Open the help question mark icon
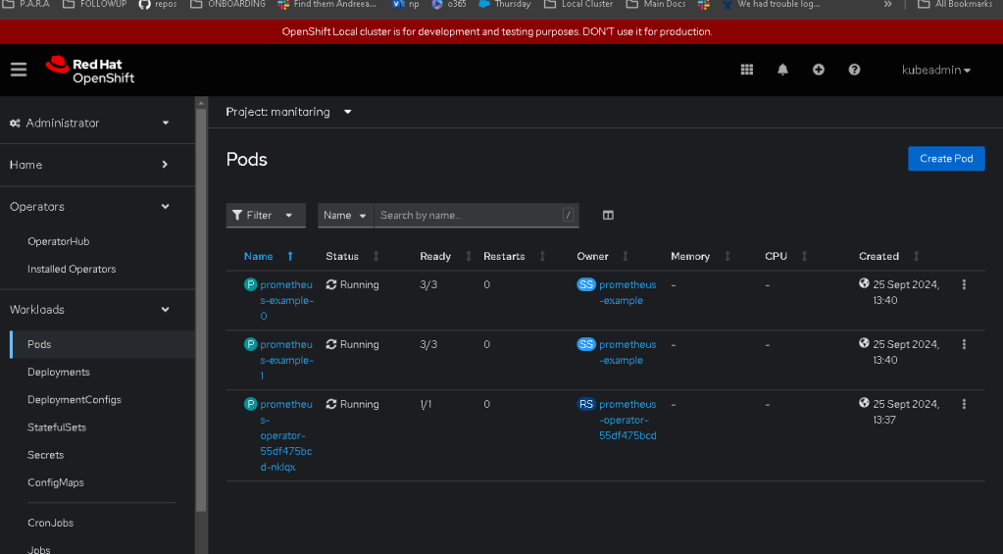Viewport: 1003px width, 554px height. point(854,70)
